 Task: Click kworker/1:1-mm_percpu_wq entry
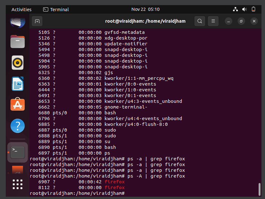[x=139, y=78]
